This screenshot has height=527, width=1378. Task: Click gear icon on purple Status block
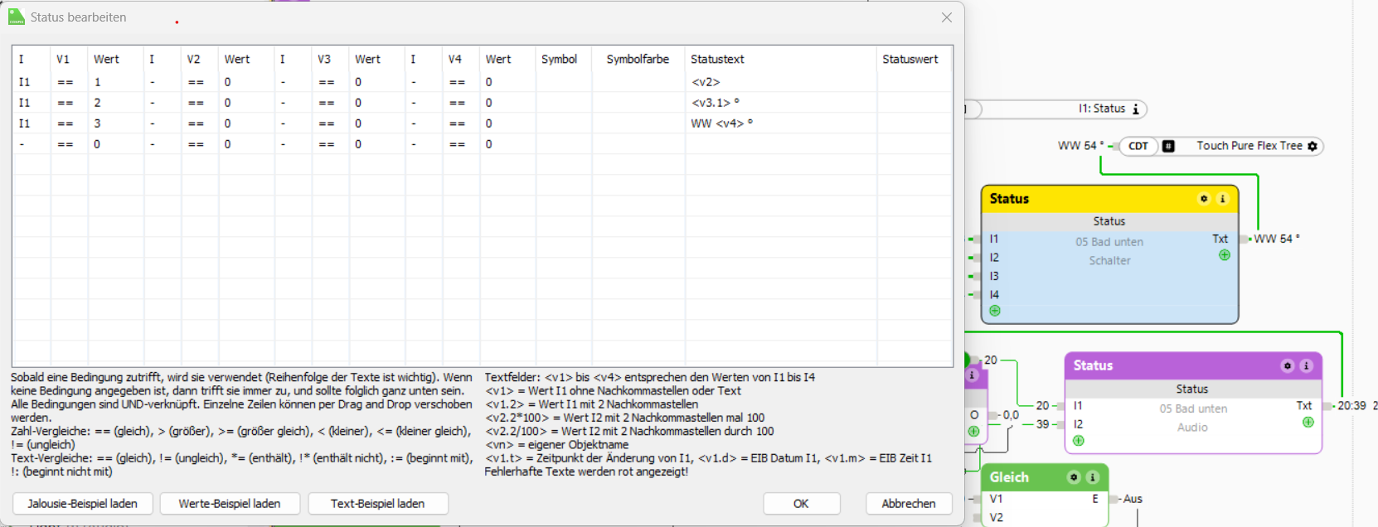[x=1288, y=365]
